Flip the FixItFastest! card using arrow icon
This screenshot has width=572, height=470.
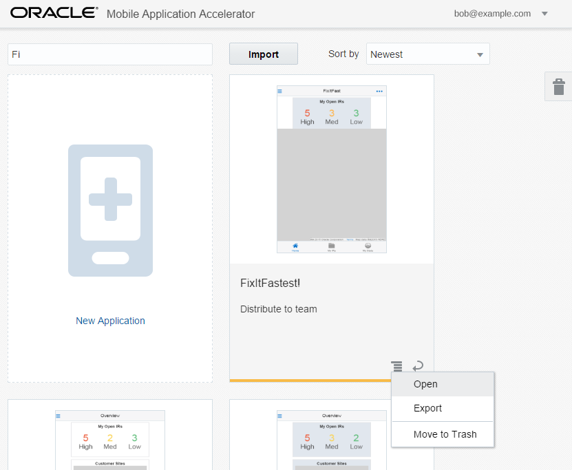point(418,365)
